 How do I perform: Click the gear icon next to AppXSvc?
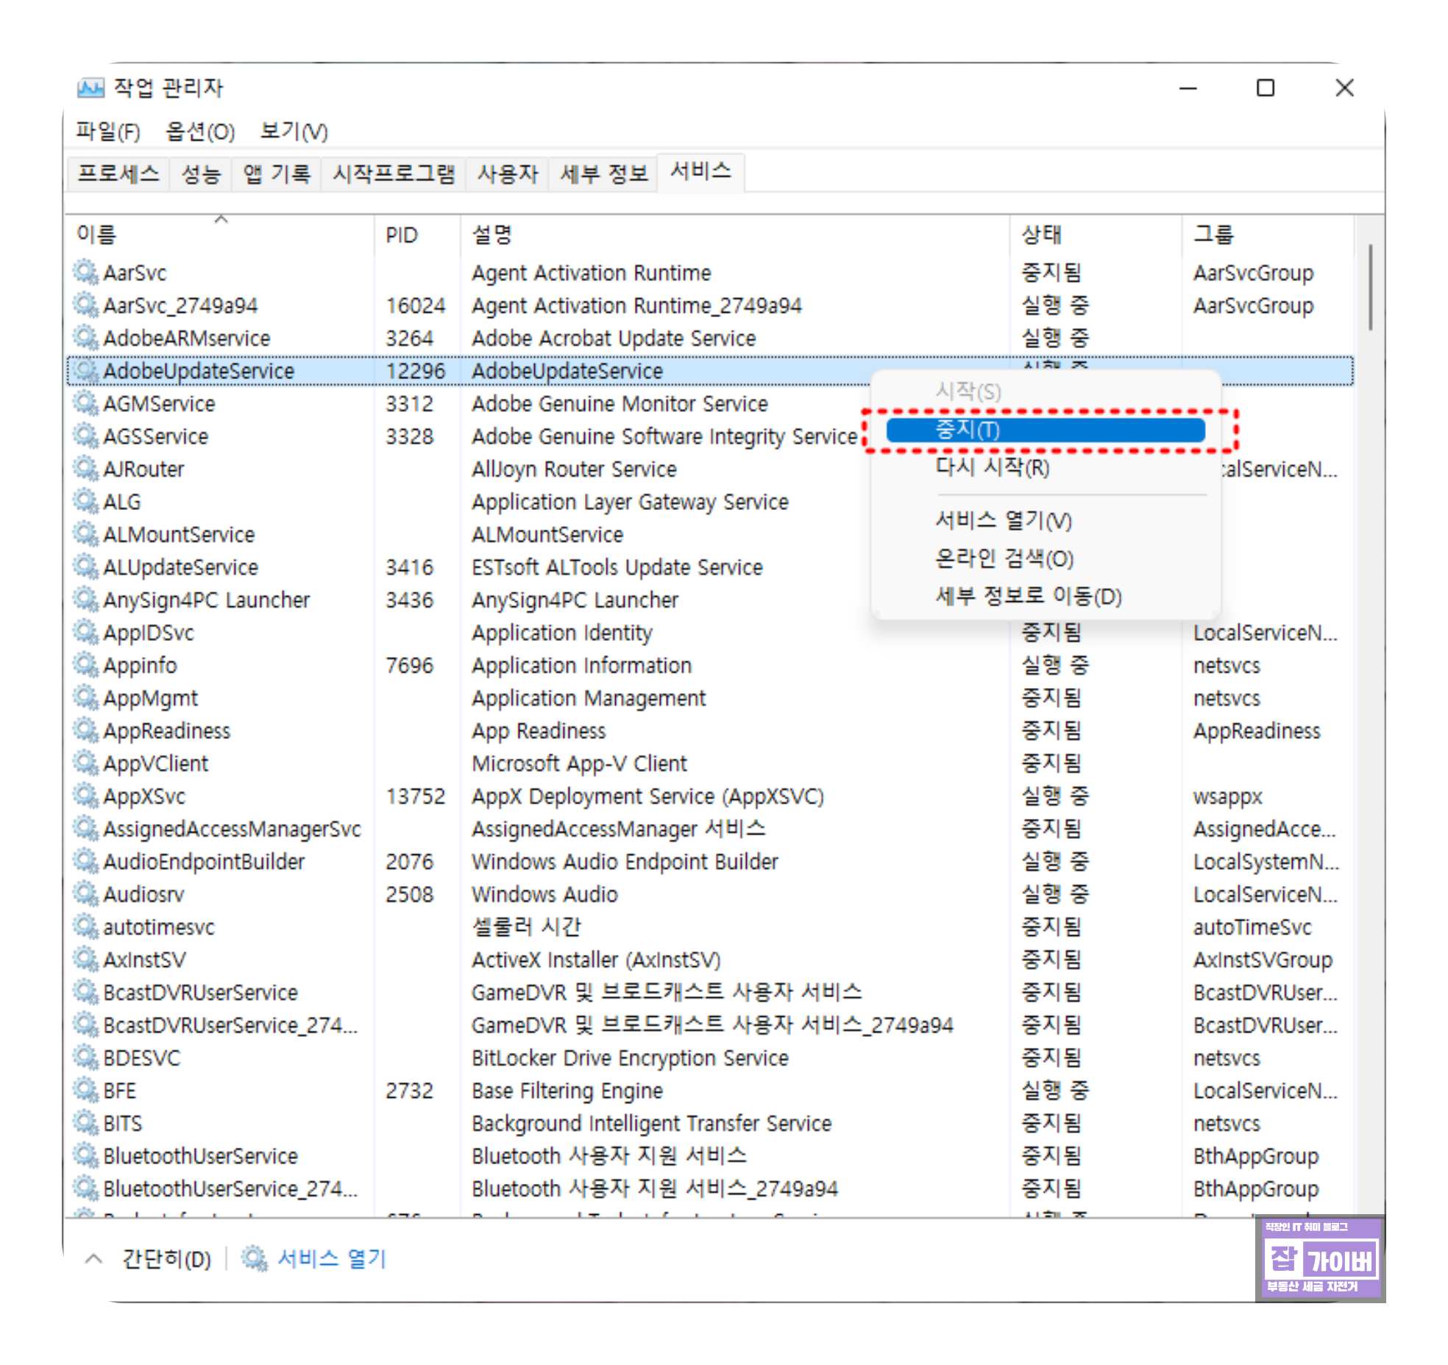click(86, 796)
